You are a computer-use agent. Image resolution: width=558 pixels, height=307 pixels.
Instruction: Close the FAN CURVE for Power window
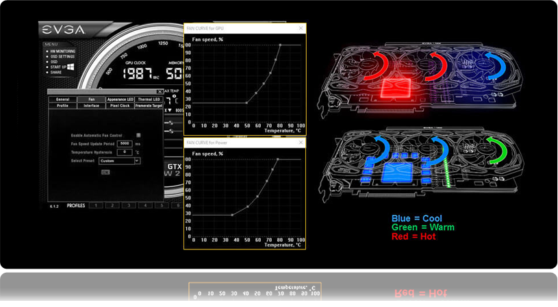tap(301, 143)
